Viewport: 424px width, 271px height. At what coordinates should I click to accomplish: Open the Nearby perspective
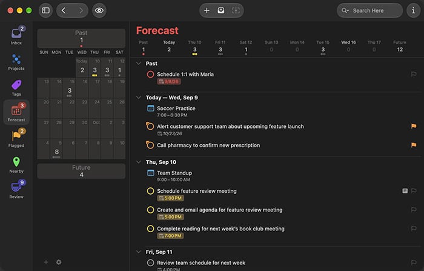click(x=16, y=164)
